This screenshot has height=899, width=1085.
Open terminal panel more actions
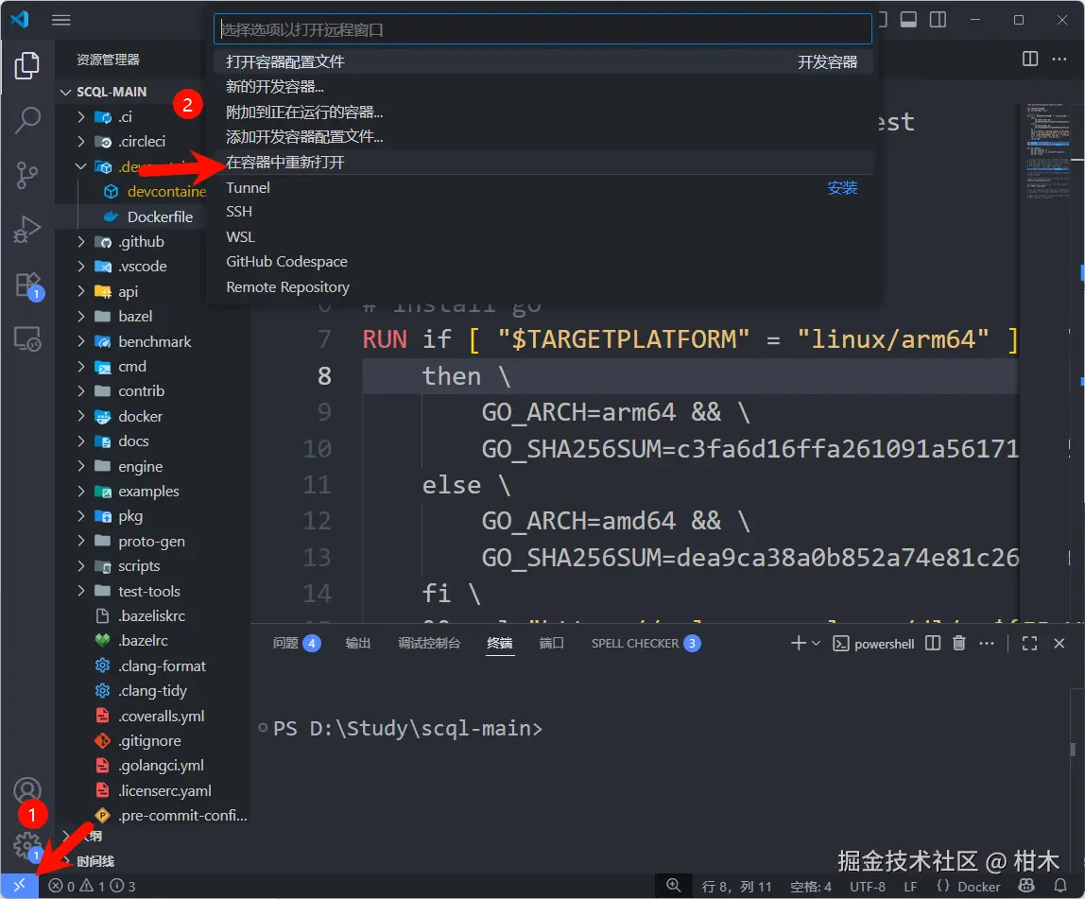pos(987,643)
